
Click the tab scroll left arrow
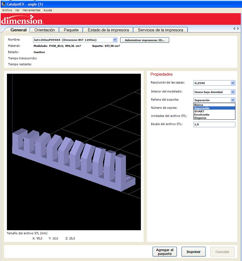tap(234, 29)
